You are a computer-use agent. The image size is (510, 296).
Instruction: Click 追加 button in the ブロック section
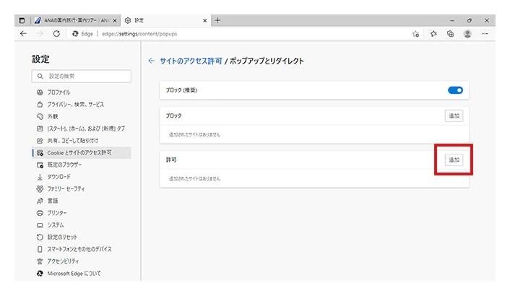454,116
